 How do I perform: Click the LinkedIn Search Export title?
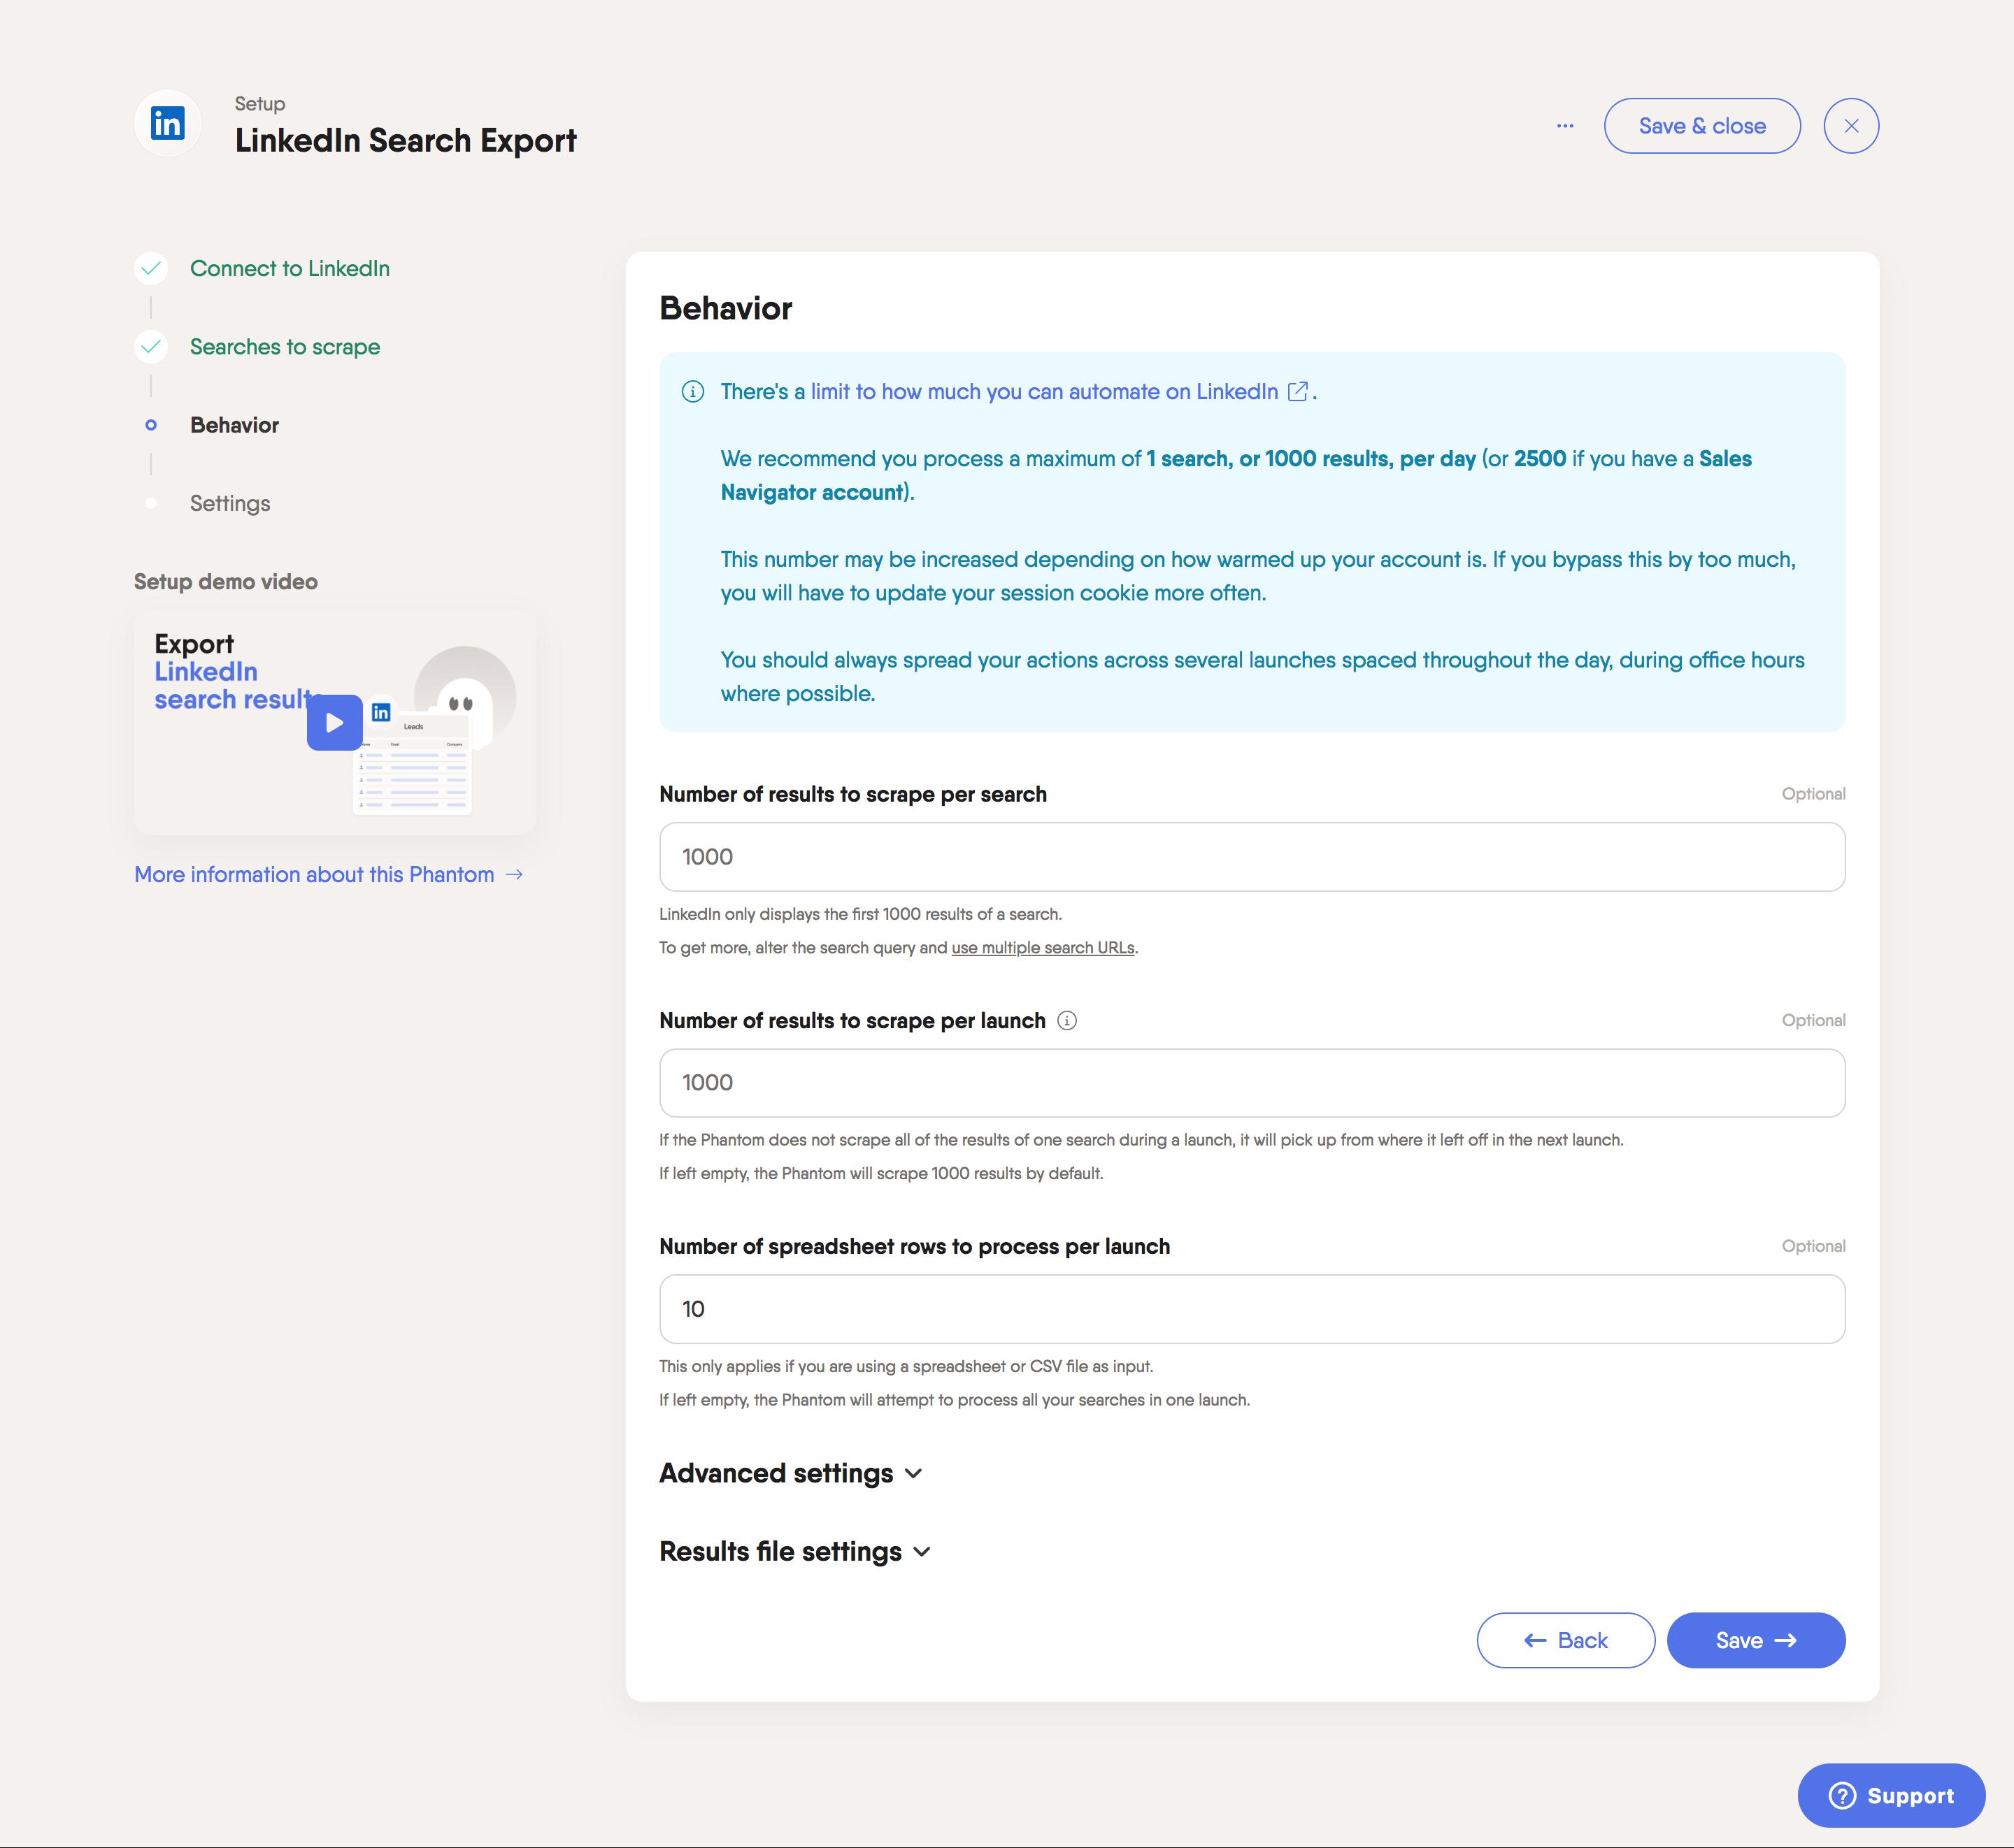point(405,141)
